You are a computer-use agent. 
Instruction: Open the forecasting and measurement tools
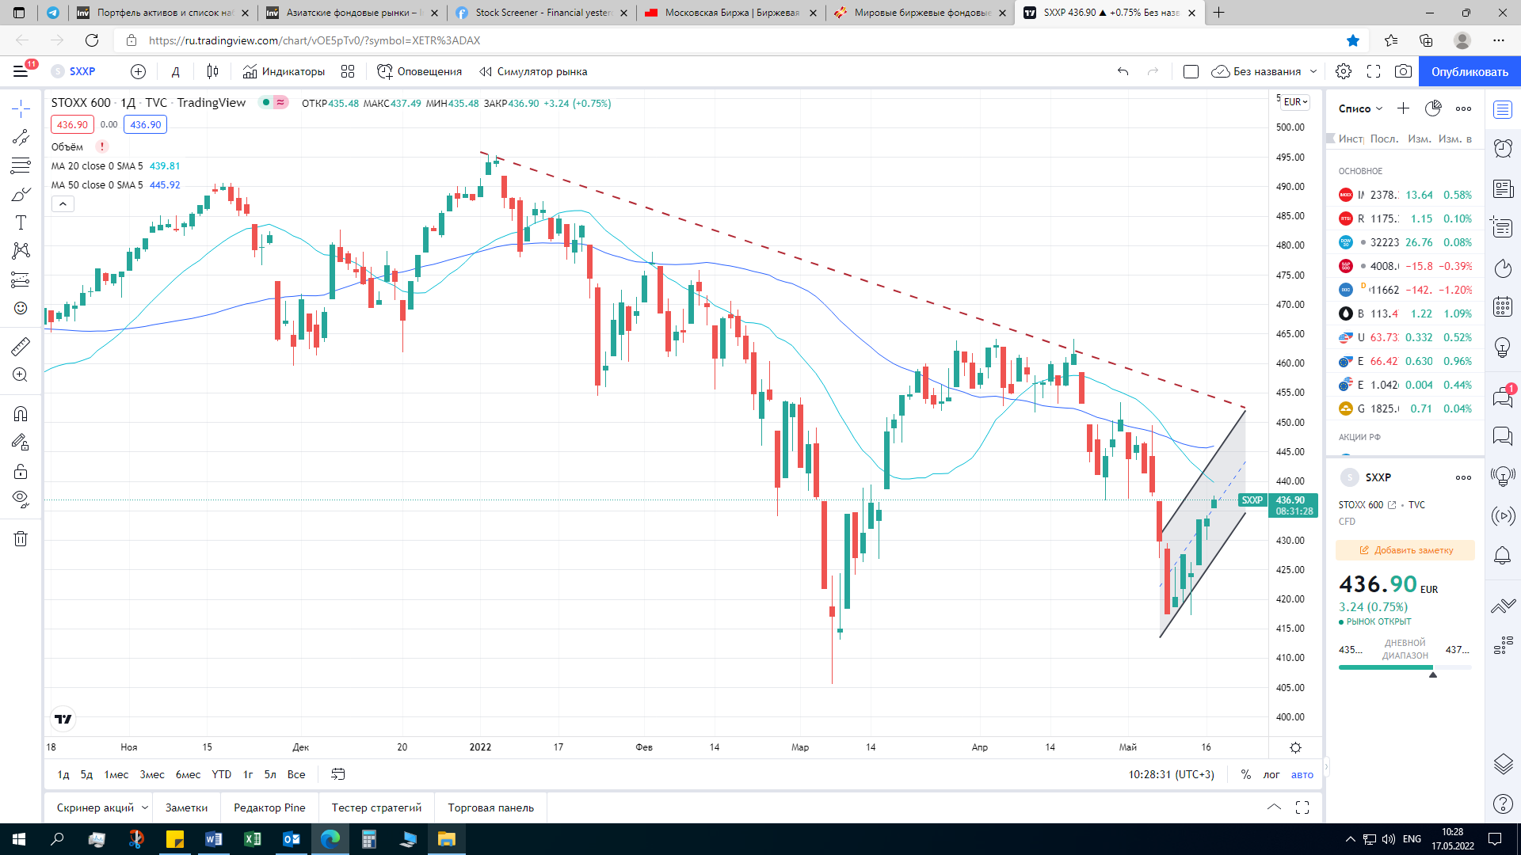click(x=21, y=279)
